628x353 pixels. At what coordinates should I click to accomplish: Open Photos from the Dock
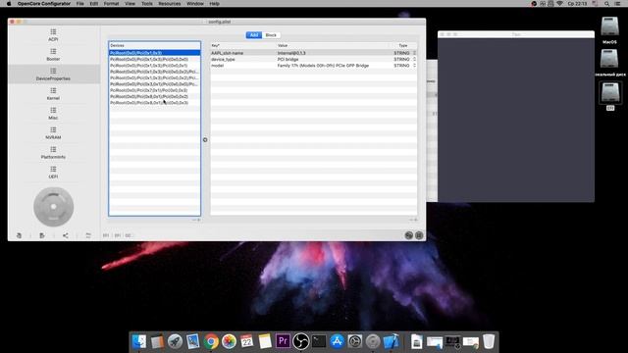pos(229,341)
